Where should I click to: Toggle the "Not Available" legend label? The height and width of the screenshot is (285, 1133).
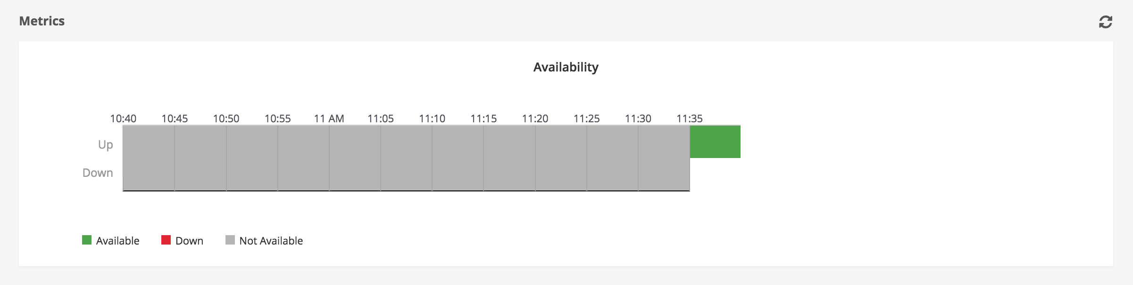[x=271, y=241]
